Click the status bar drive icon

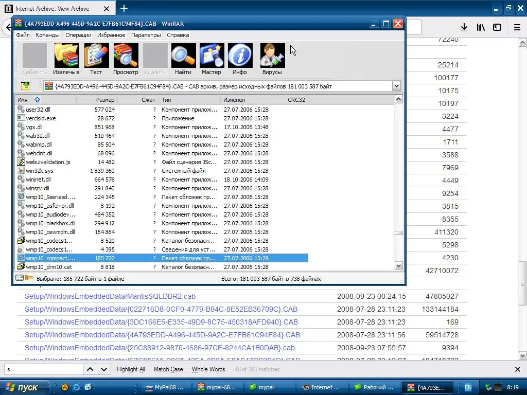pos(20,278)
